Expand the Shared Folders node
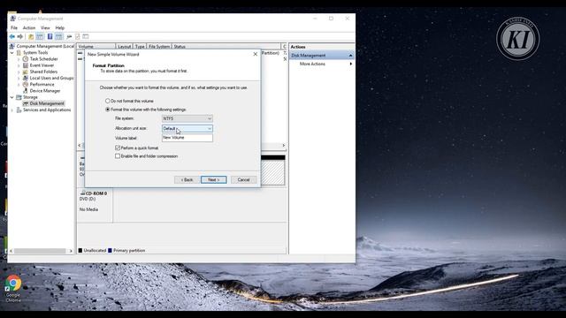The width and height of the screenshot is (566, 318). coord(19,72)
